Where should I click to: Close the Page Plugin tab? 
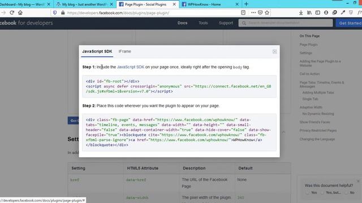point(174,4)
